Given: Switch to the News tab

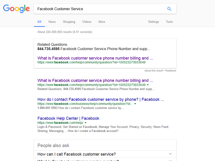Looking at the screenshot, I should click(52, 22).
